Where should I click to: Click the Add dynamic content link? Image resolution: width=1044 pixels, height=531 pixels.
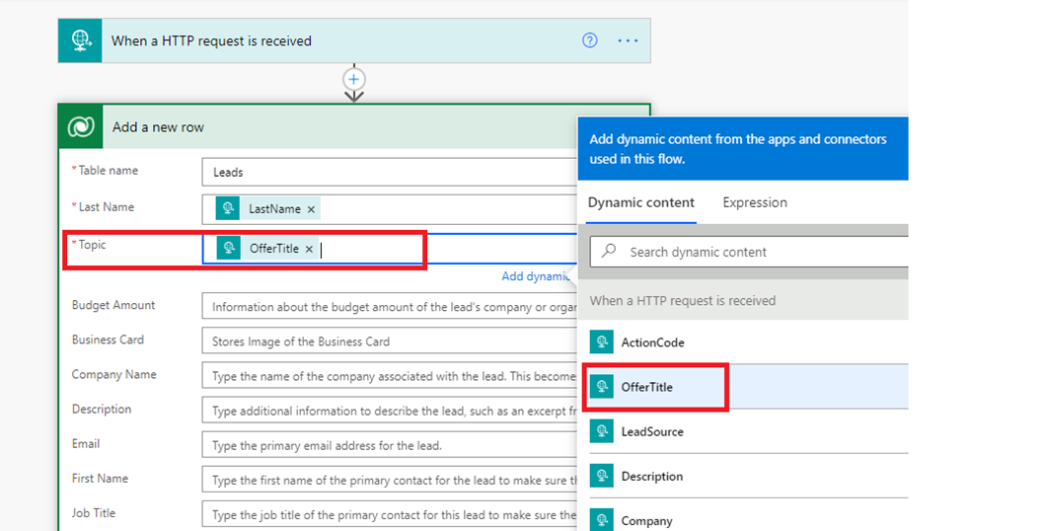click(536, 275)
